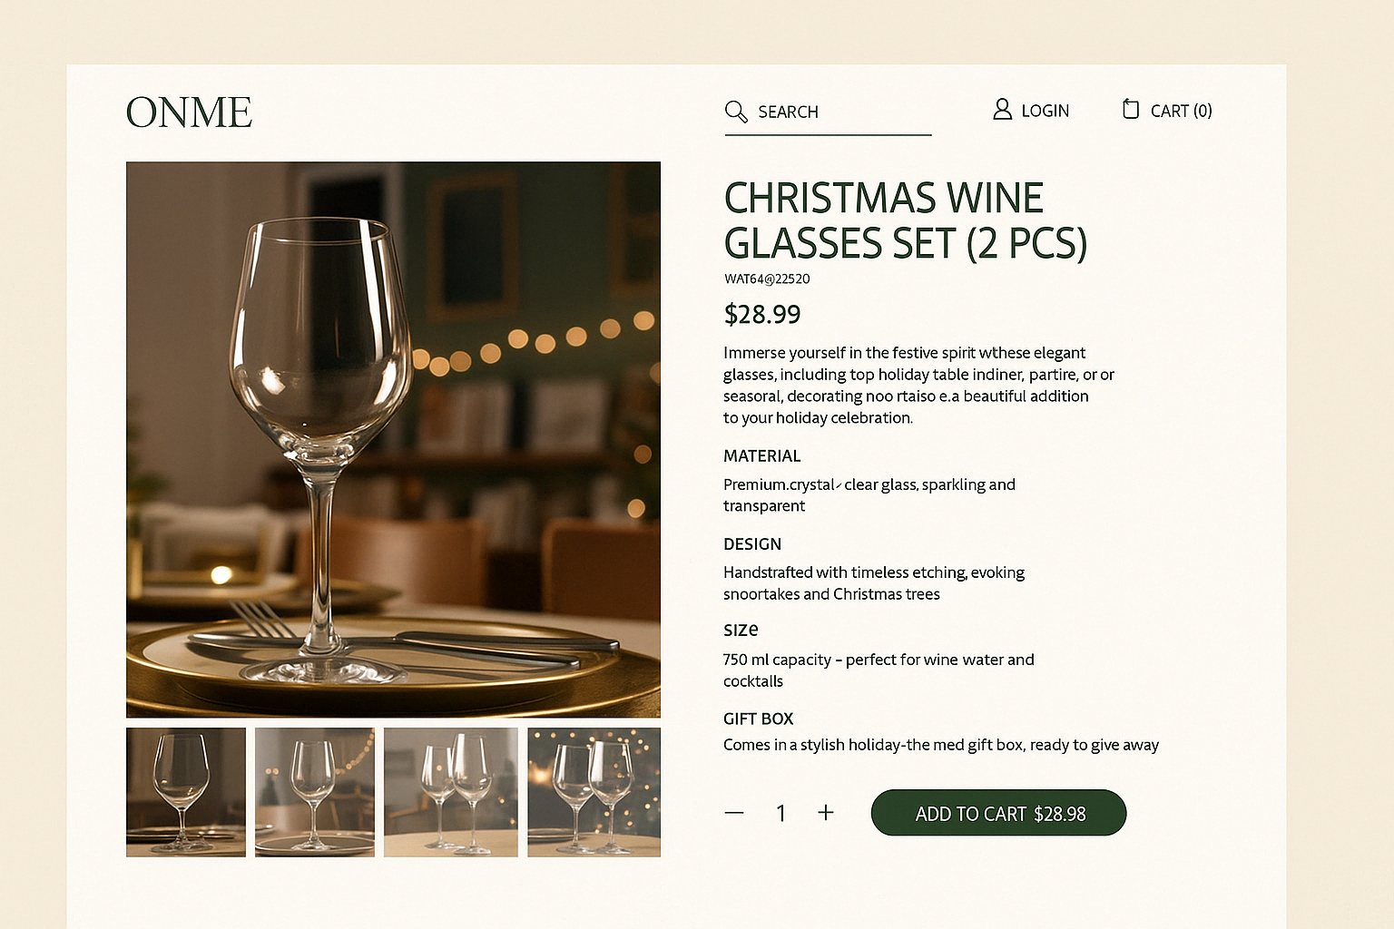Viewport: 1394px width, 929px height.
Task: Select the last thumbnail with festive lights
Action: 593,791
